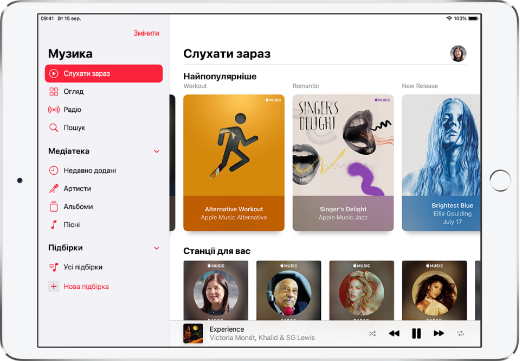The width and height of the screenshot is (522, 361).
Task: Click the play circle icon beside Слухати зараз
Action: [x=54, y=74]
